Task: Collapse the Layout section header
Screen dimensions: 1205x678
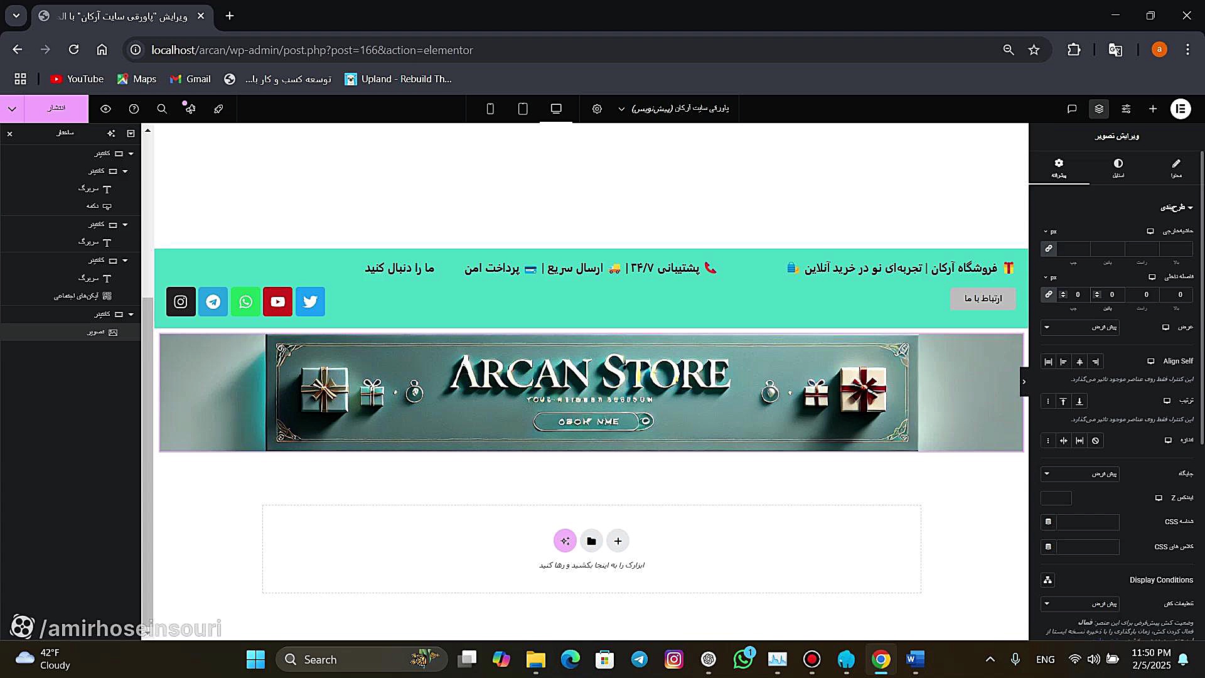Action: [x=1176, y=207]
